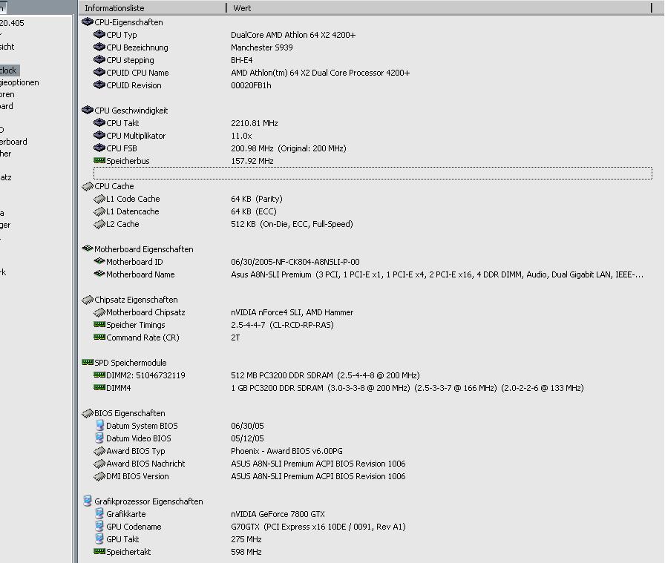Select the highlighted 'clock' item in sidebar tree
Screen dimensions: 665x563
tap(10, 70)
